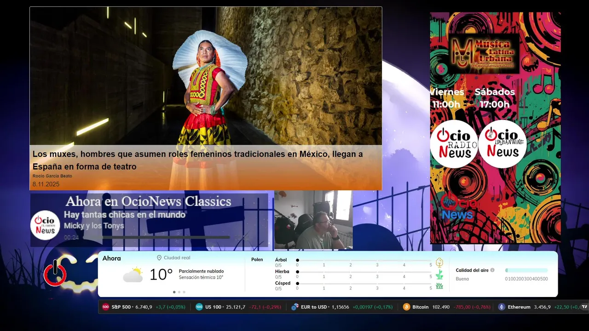The height and width of the screenshot is (331, 589).
Task: Click the Ahora weather heading
Action: (x=112, y=258)
